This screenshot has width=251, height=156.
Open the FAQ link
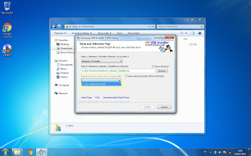(97, 97)
